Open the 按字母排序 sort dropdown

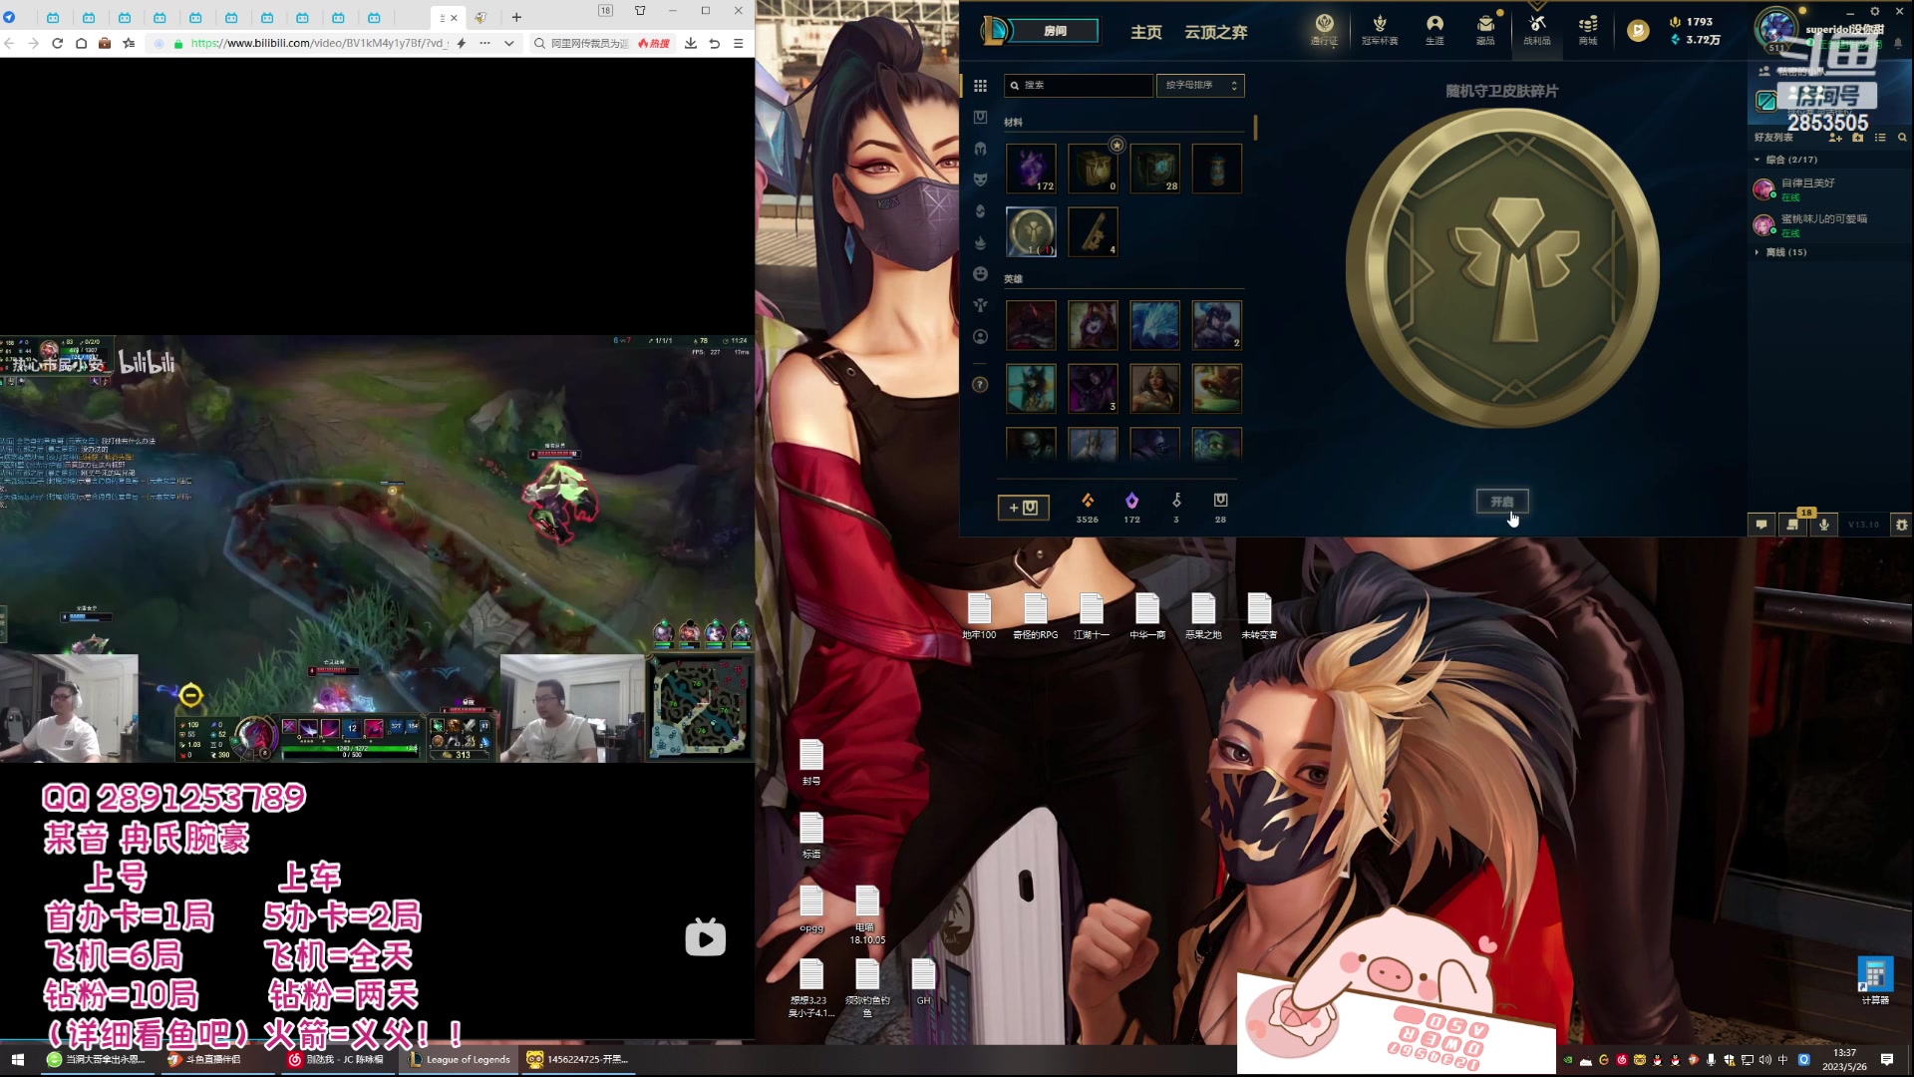coord(1200,85)
